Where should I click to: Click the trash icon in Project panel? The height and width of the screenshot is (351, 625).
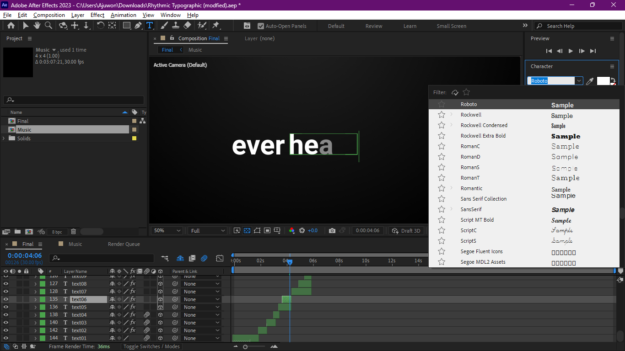[73, 232]
